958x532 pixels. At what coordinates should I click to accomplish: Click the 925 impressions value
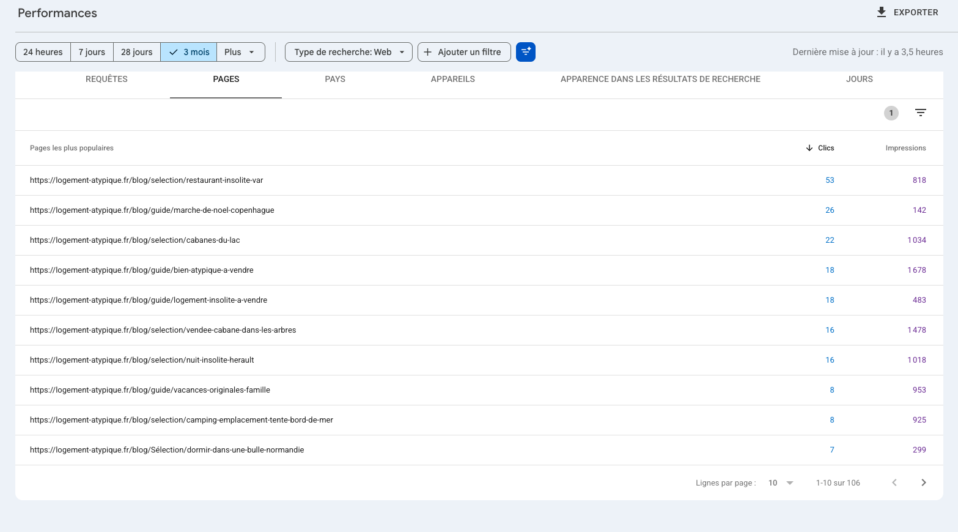click(919, 420)
